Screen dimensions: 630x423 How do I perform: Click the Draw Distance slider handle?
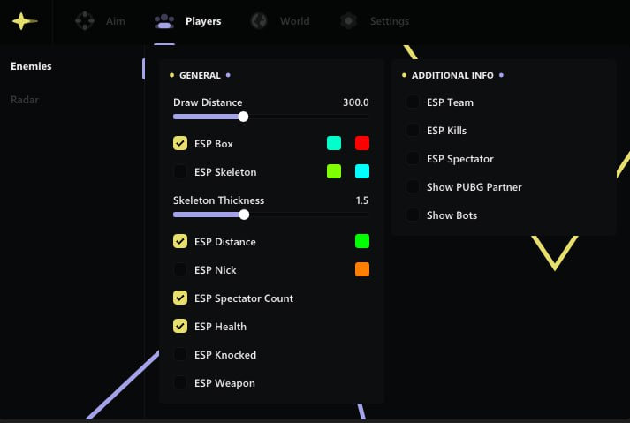tap(243, 117)
